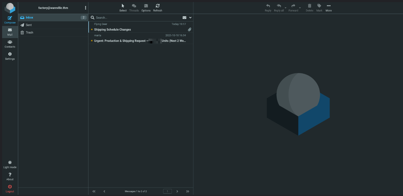Screen dimensions: 403x196
Task: Open Compose to write new email
Action: tap(10, 20)
